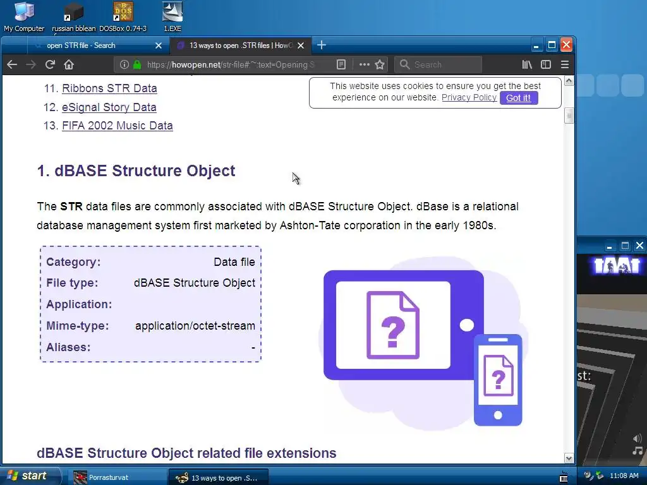The width and height of the screenshot is (647, 485).
Task: Click the calendar-like icon in taskbar
Action: click(x=564, y=477)
